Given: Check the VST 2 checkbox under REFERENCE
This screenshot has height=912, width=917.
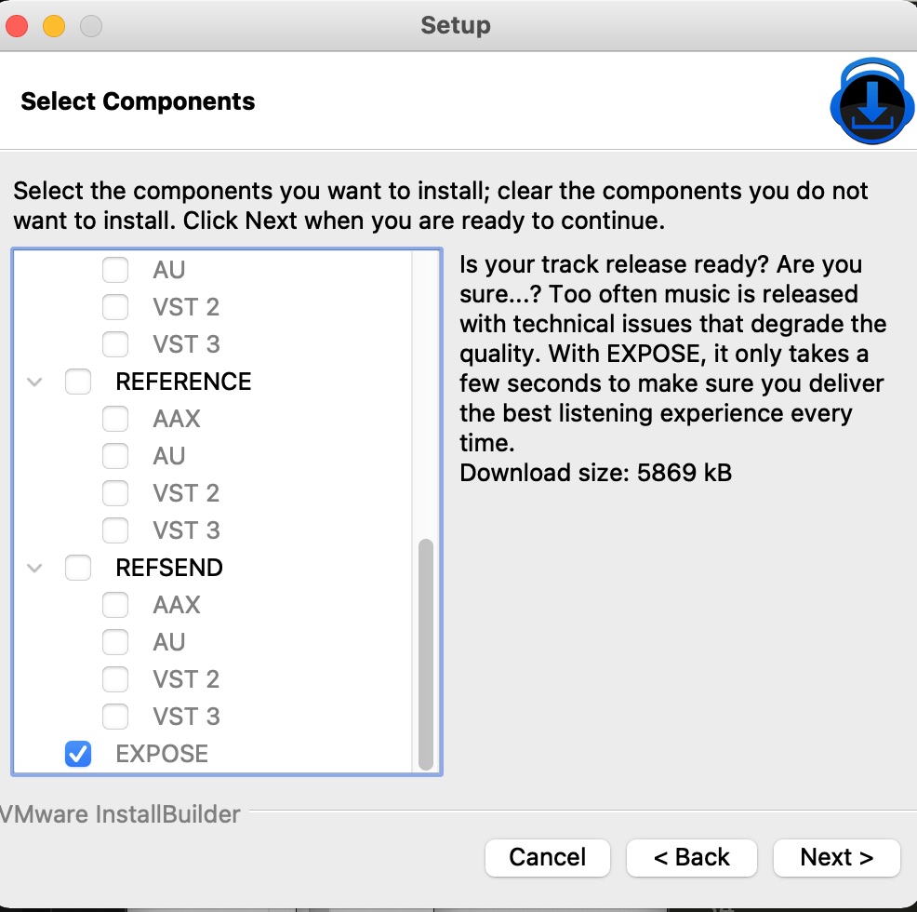Looking at the screenshot, I should (115, 493).
